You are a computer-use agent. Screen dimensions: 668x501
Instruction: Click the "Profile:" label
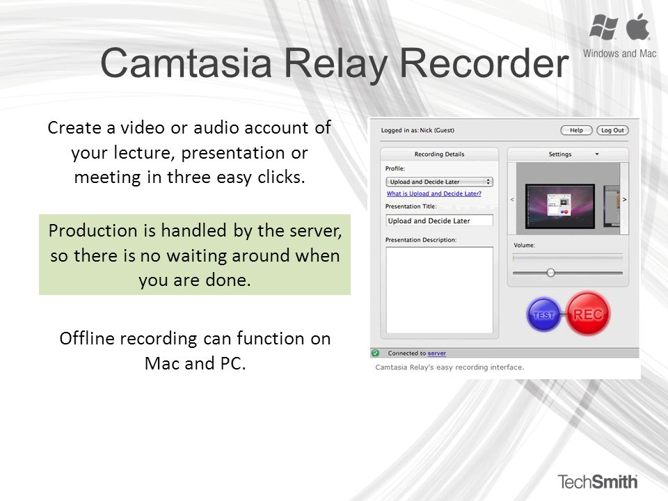395,168
